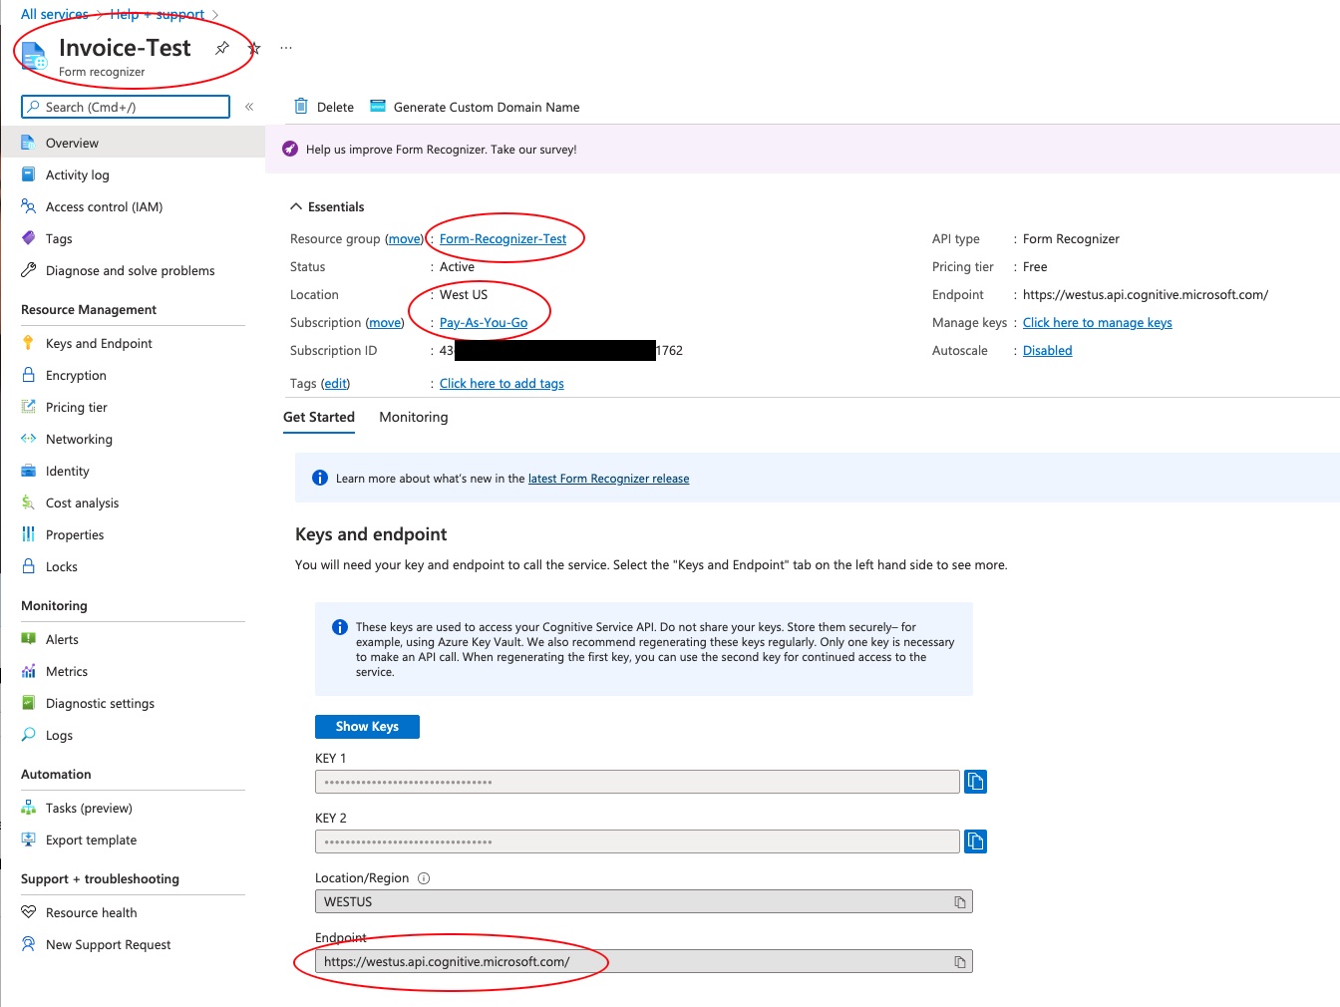This screenshot has width=1340, height=1007.
Task: Open the Form-Recognizer-Test resource group link
Action: coord(502,239)
